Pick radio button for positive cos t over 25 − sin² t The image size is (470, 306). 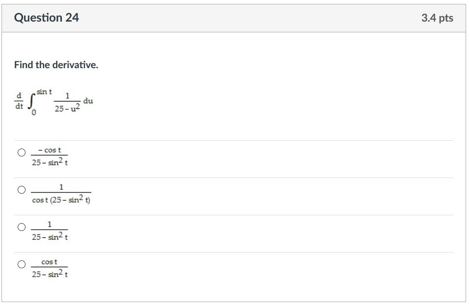point(22,264)
